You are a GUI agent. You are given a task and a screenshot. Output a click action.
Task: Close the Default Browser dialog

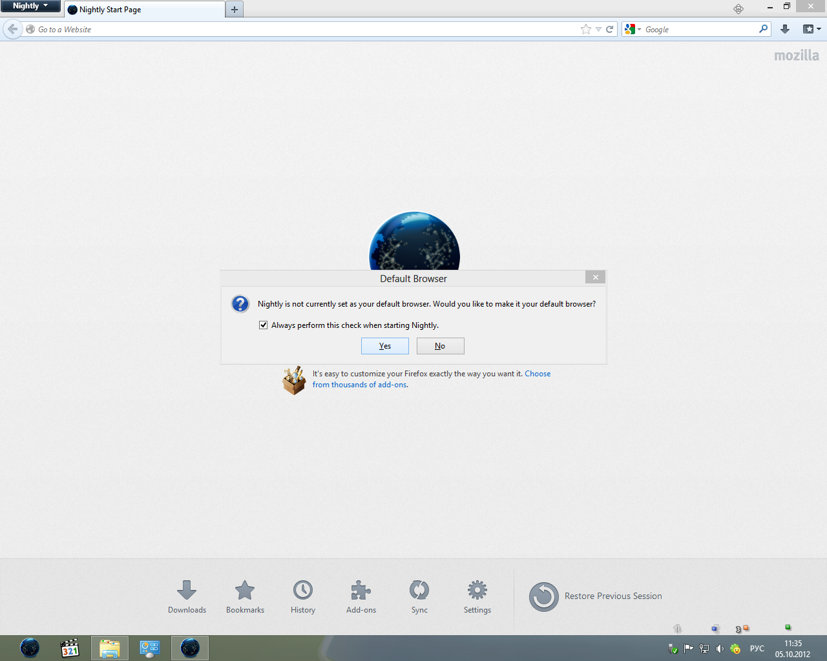click(x=596, y=277)
